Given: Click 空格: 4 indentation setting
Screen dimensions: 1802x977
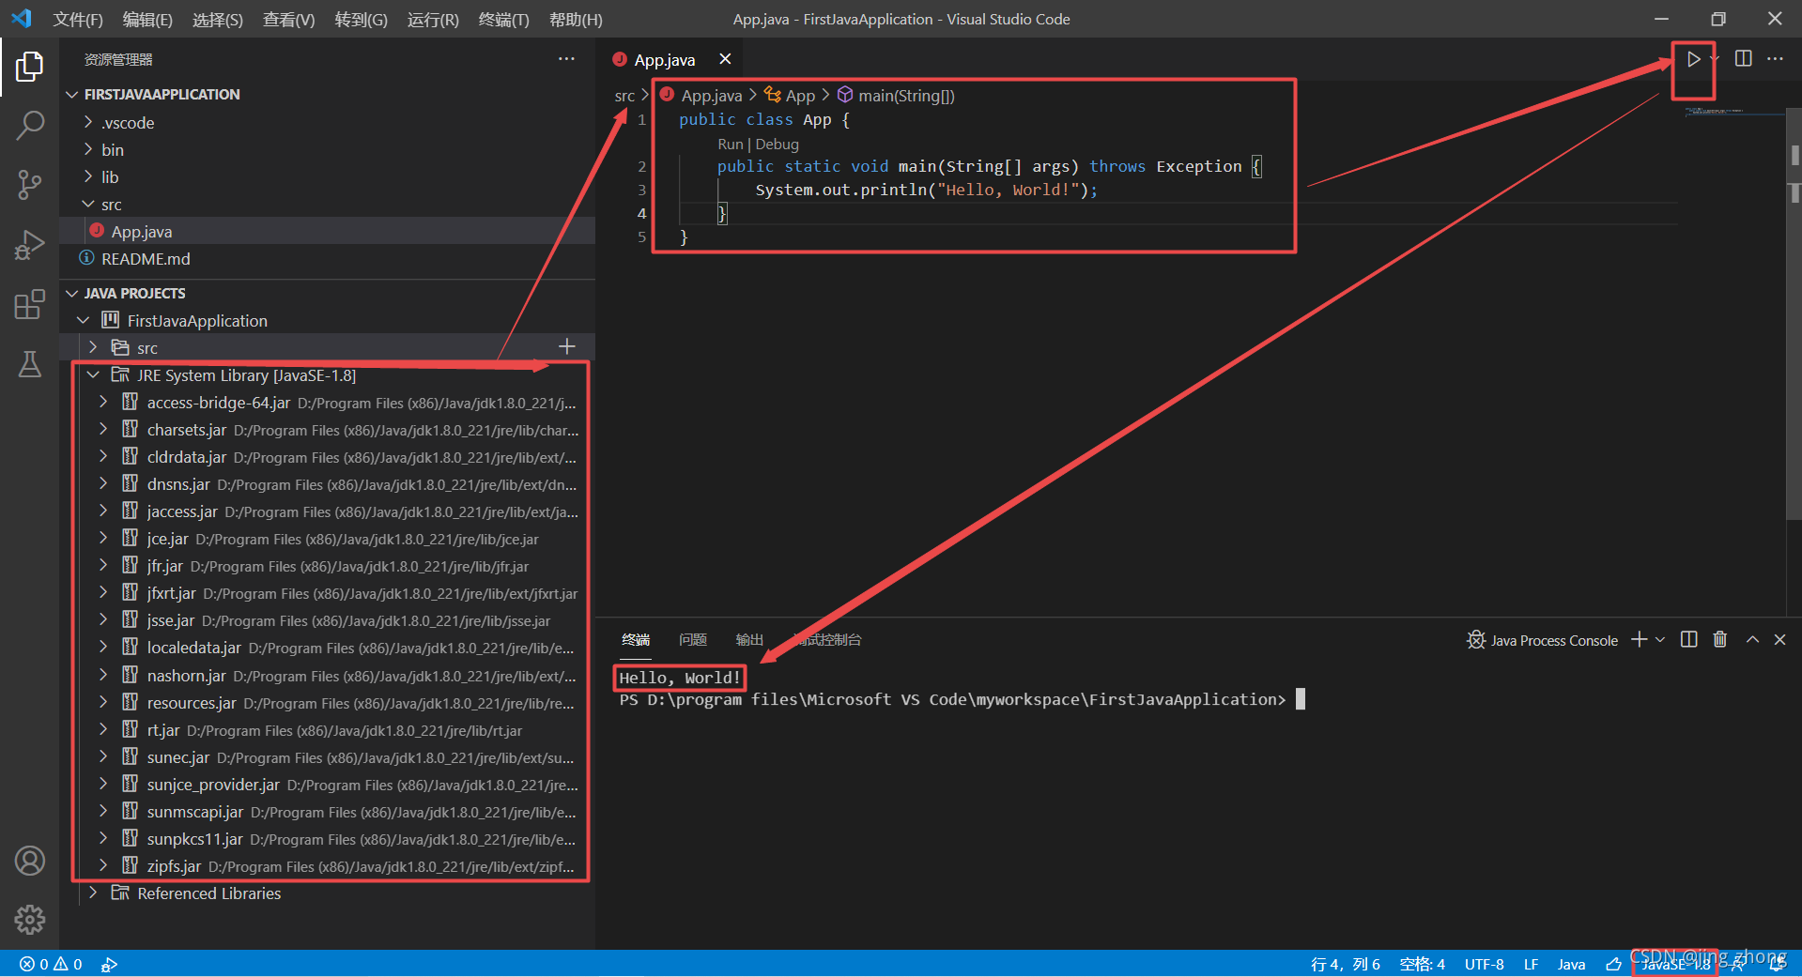Looking at the screenshot, I should pos(1422,964).
